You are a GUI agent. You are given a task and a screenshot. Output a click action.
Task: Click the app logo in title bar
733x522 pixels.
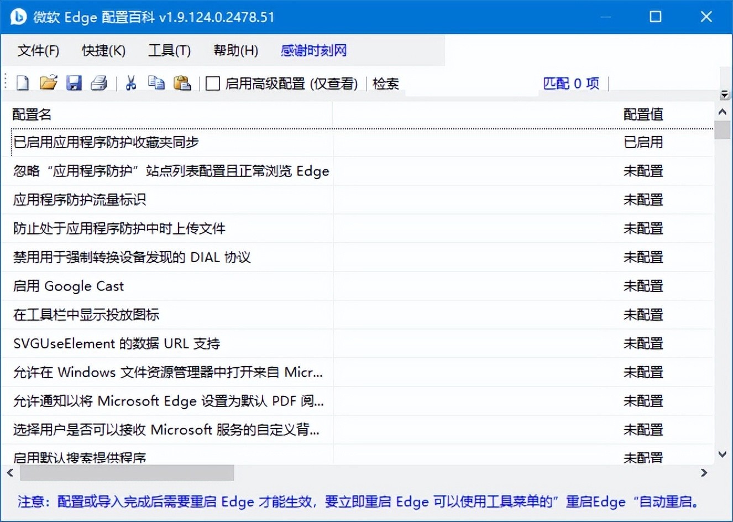(18, 17)
